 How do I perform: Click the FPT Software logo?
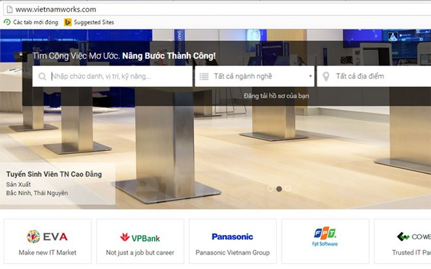point(325,236)
